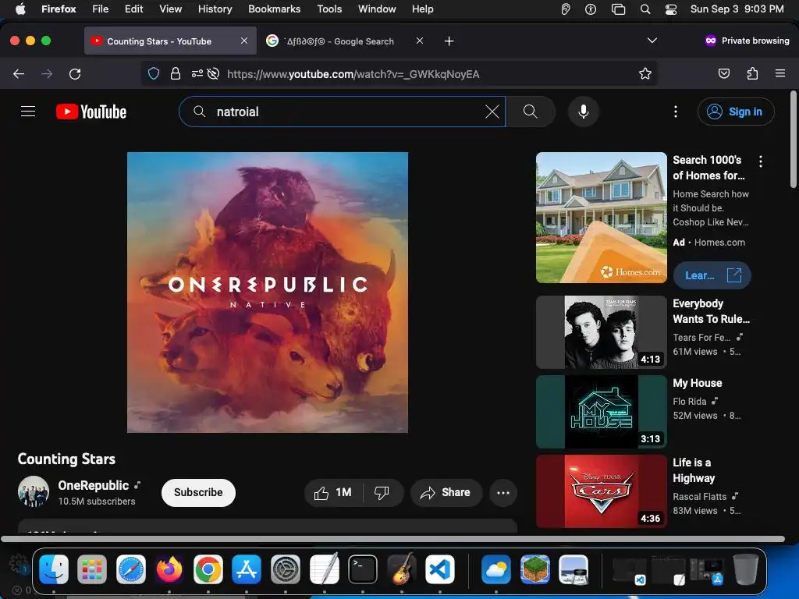
Task: Open Spotlight search in menu bar
Action: 645,9
